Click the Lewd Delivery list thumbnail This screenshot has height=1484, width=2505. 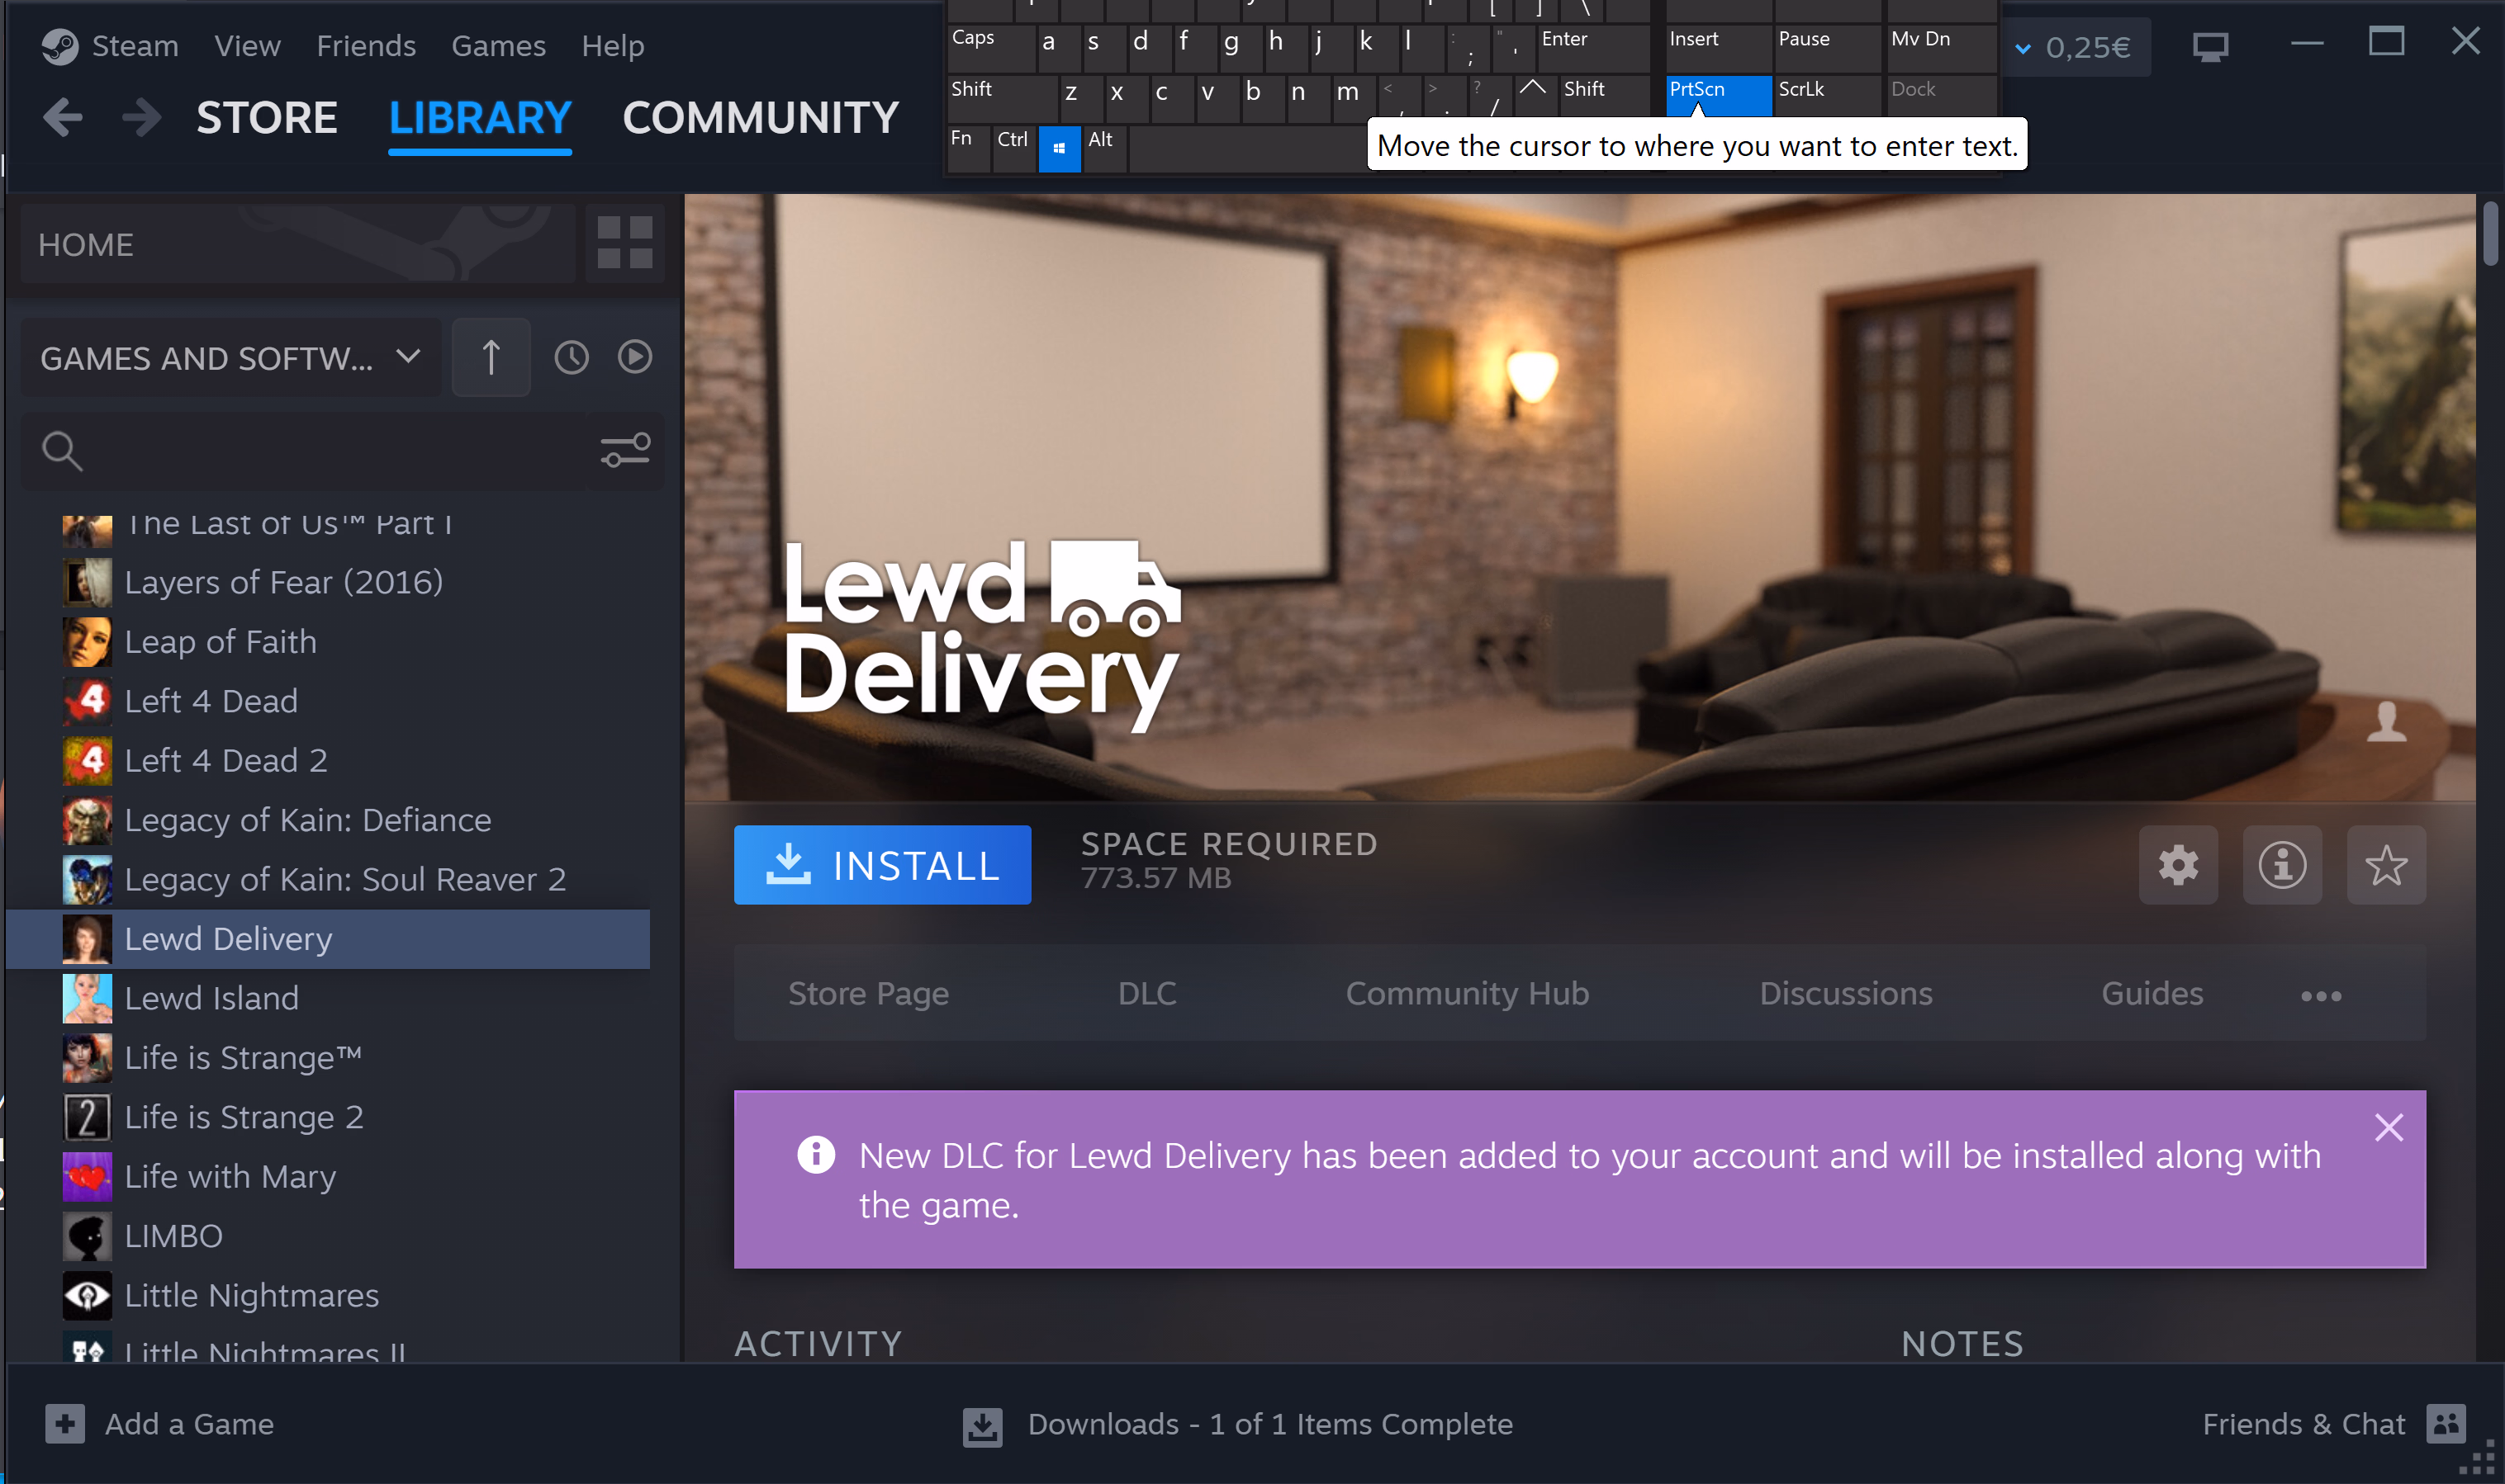click(87, 939)
